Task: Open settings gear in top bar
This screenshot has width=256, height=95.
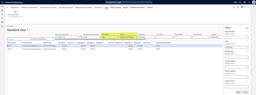Action: [244, 2]
